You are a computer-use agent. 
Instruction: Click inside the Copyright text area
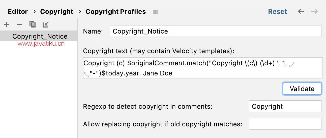click(203, 68)
